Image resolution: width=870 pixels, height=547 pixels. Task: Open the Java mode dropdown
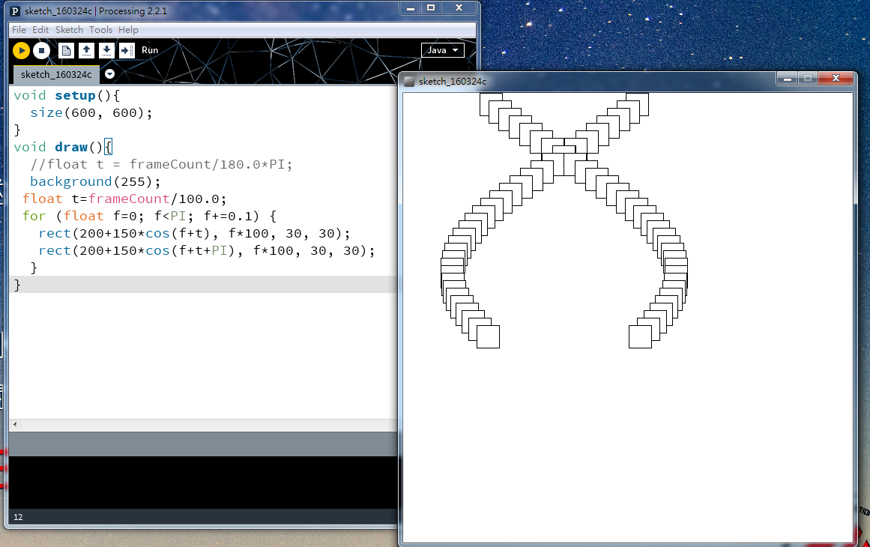coord(442,50)
